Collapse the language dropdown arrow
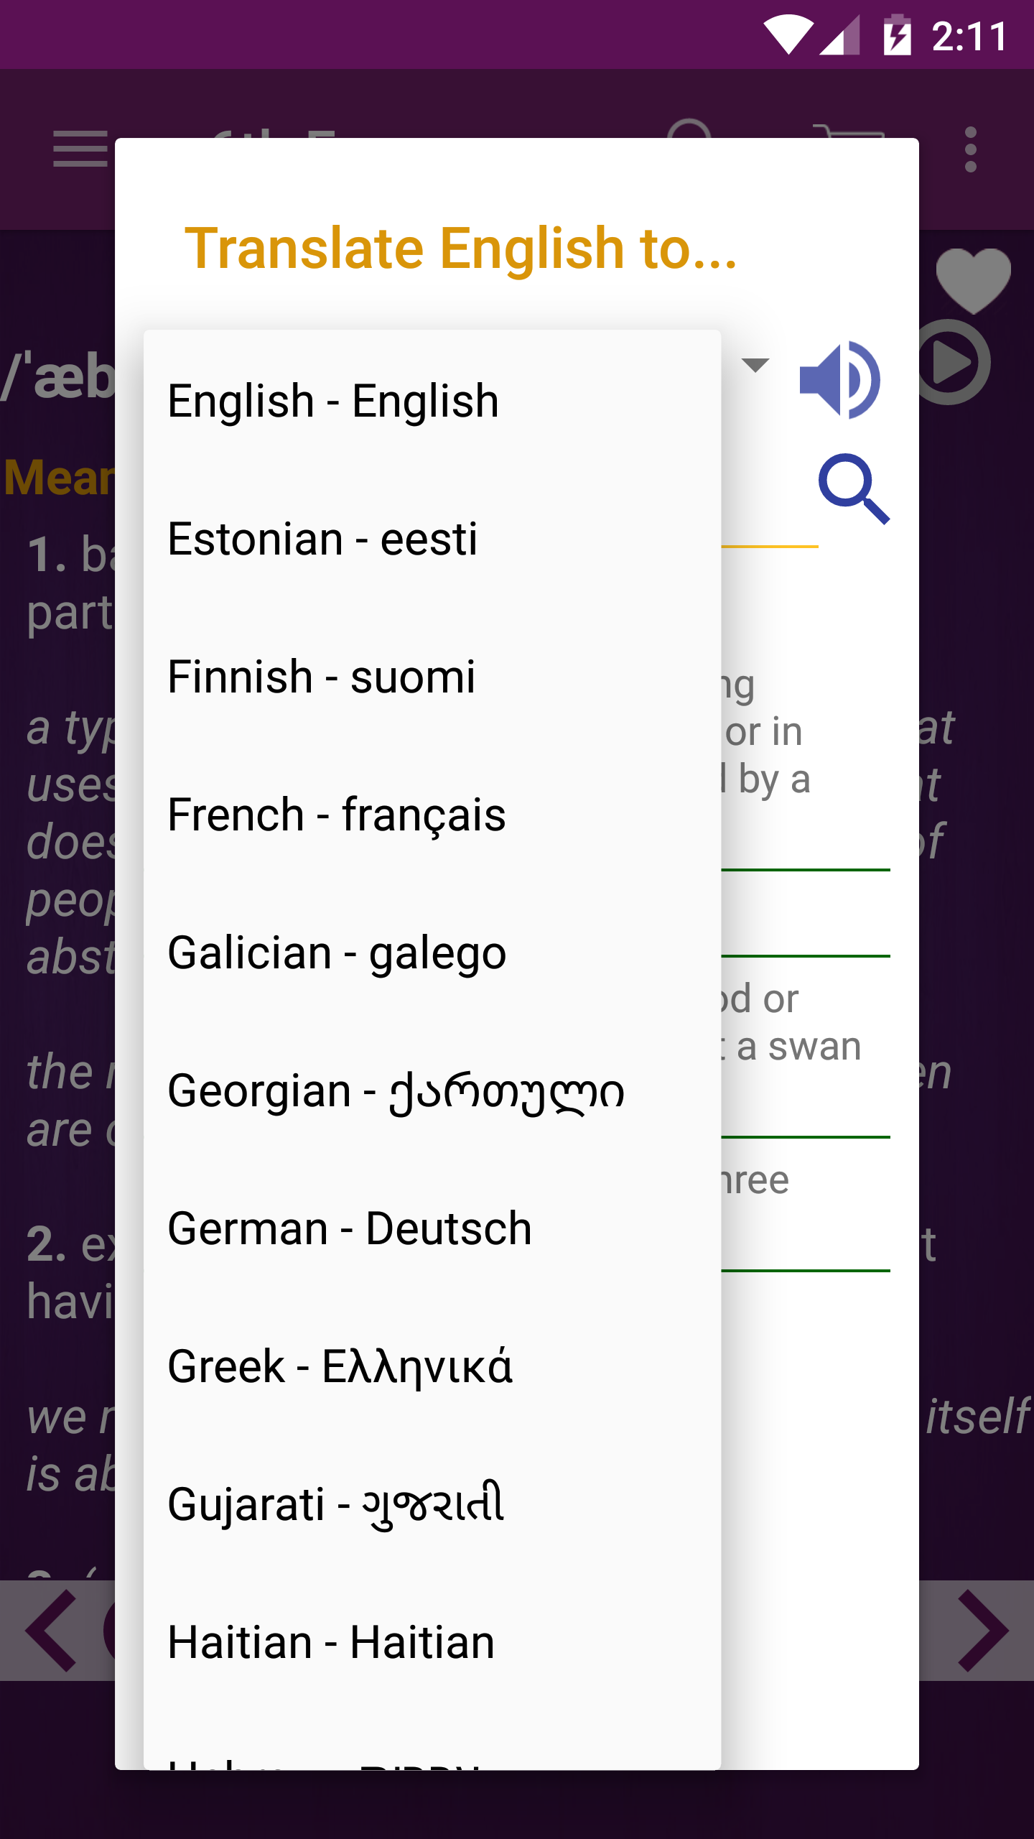Screen dimensions: 1034x1839 click(755, 365)
